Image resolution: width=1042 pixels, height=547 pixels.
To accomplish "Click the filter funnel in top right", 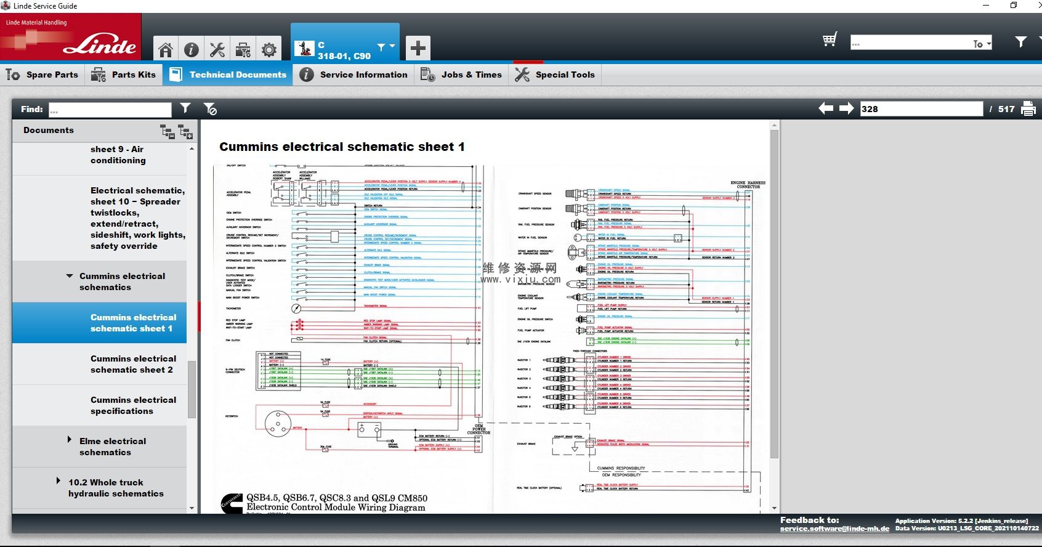I will pos(1020,42).
